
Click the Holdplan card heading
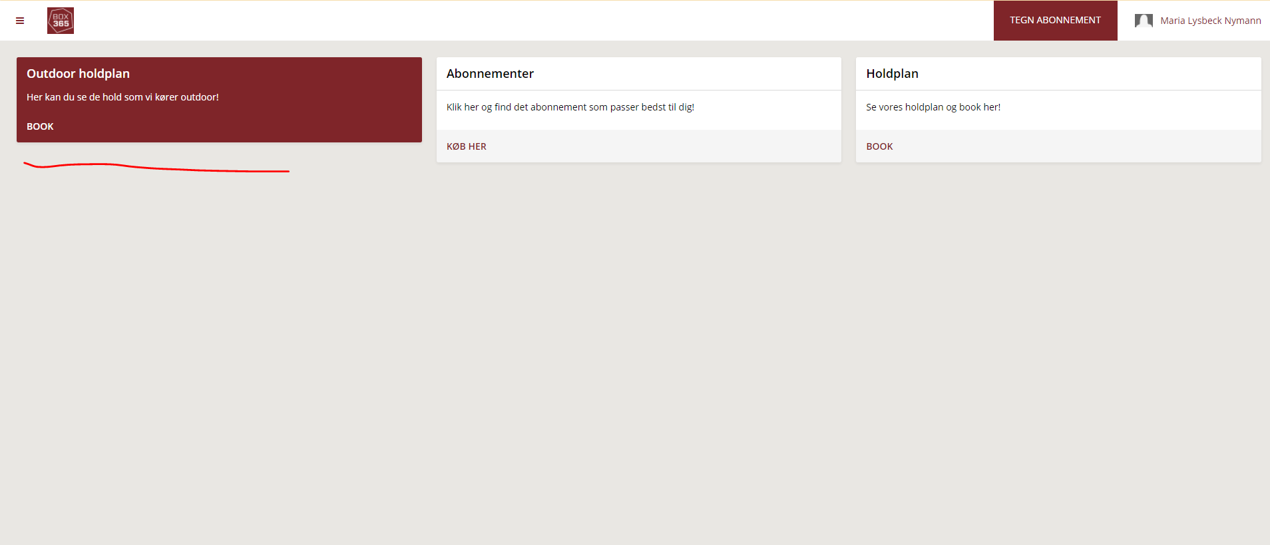tap(892, 74)
